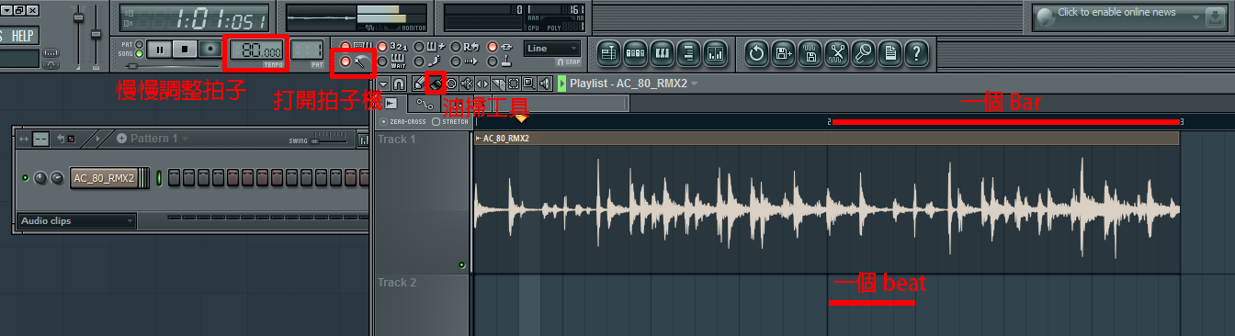Click the tempo display showing 80
The image size is (1235, 336).
point(256,50)
